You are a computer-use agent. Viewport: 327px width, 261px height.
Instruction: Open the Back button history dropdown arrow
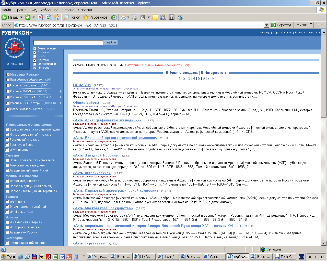click(21, 17)
